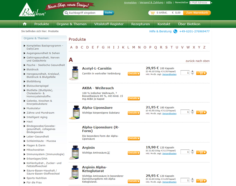Viewport: 236px width, 186px height.
Task: Add Arginin 120 Kapseln to cart
Action: (201, 152)
